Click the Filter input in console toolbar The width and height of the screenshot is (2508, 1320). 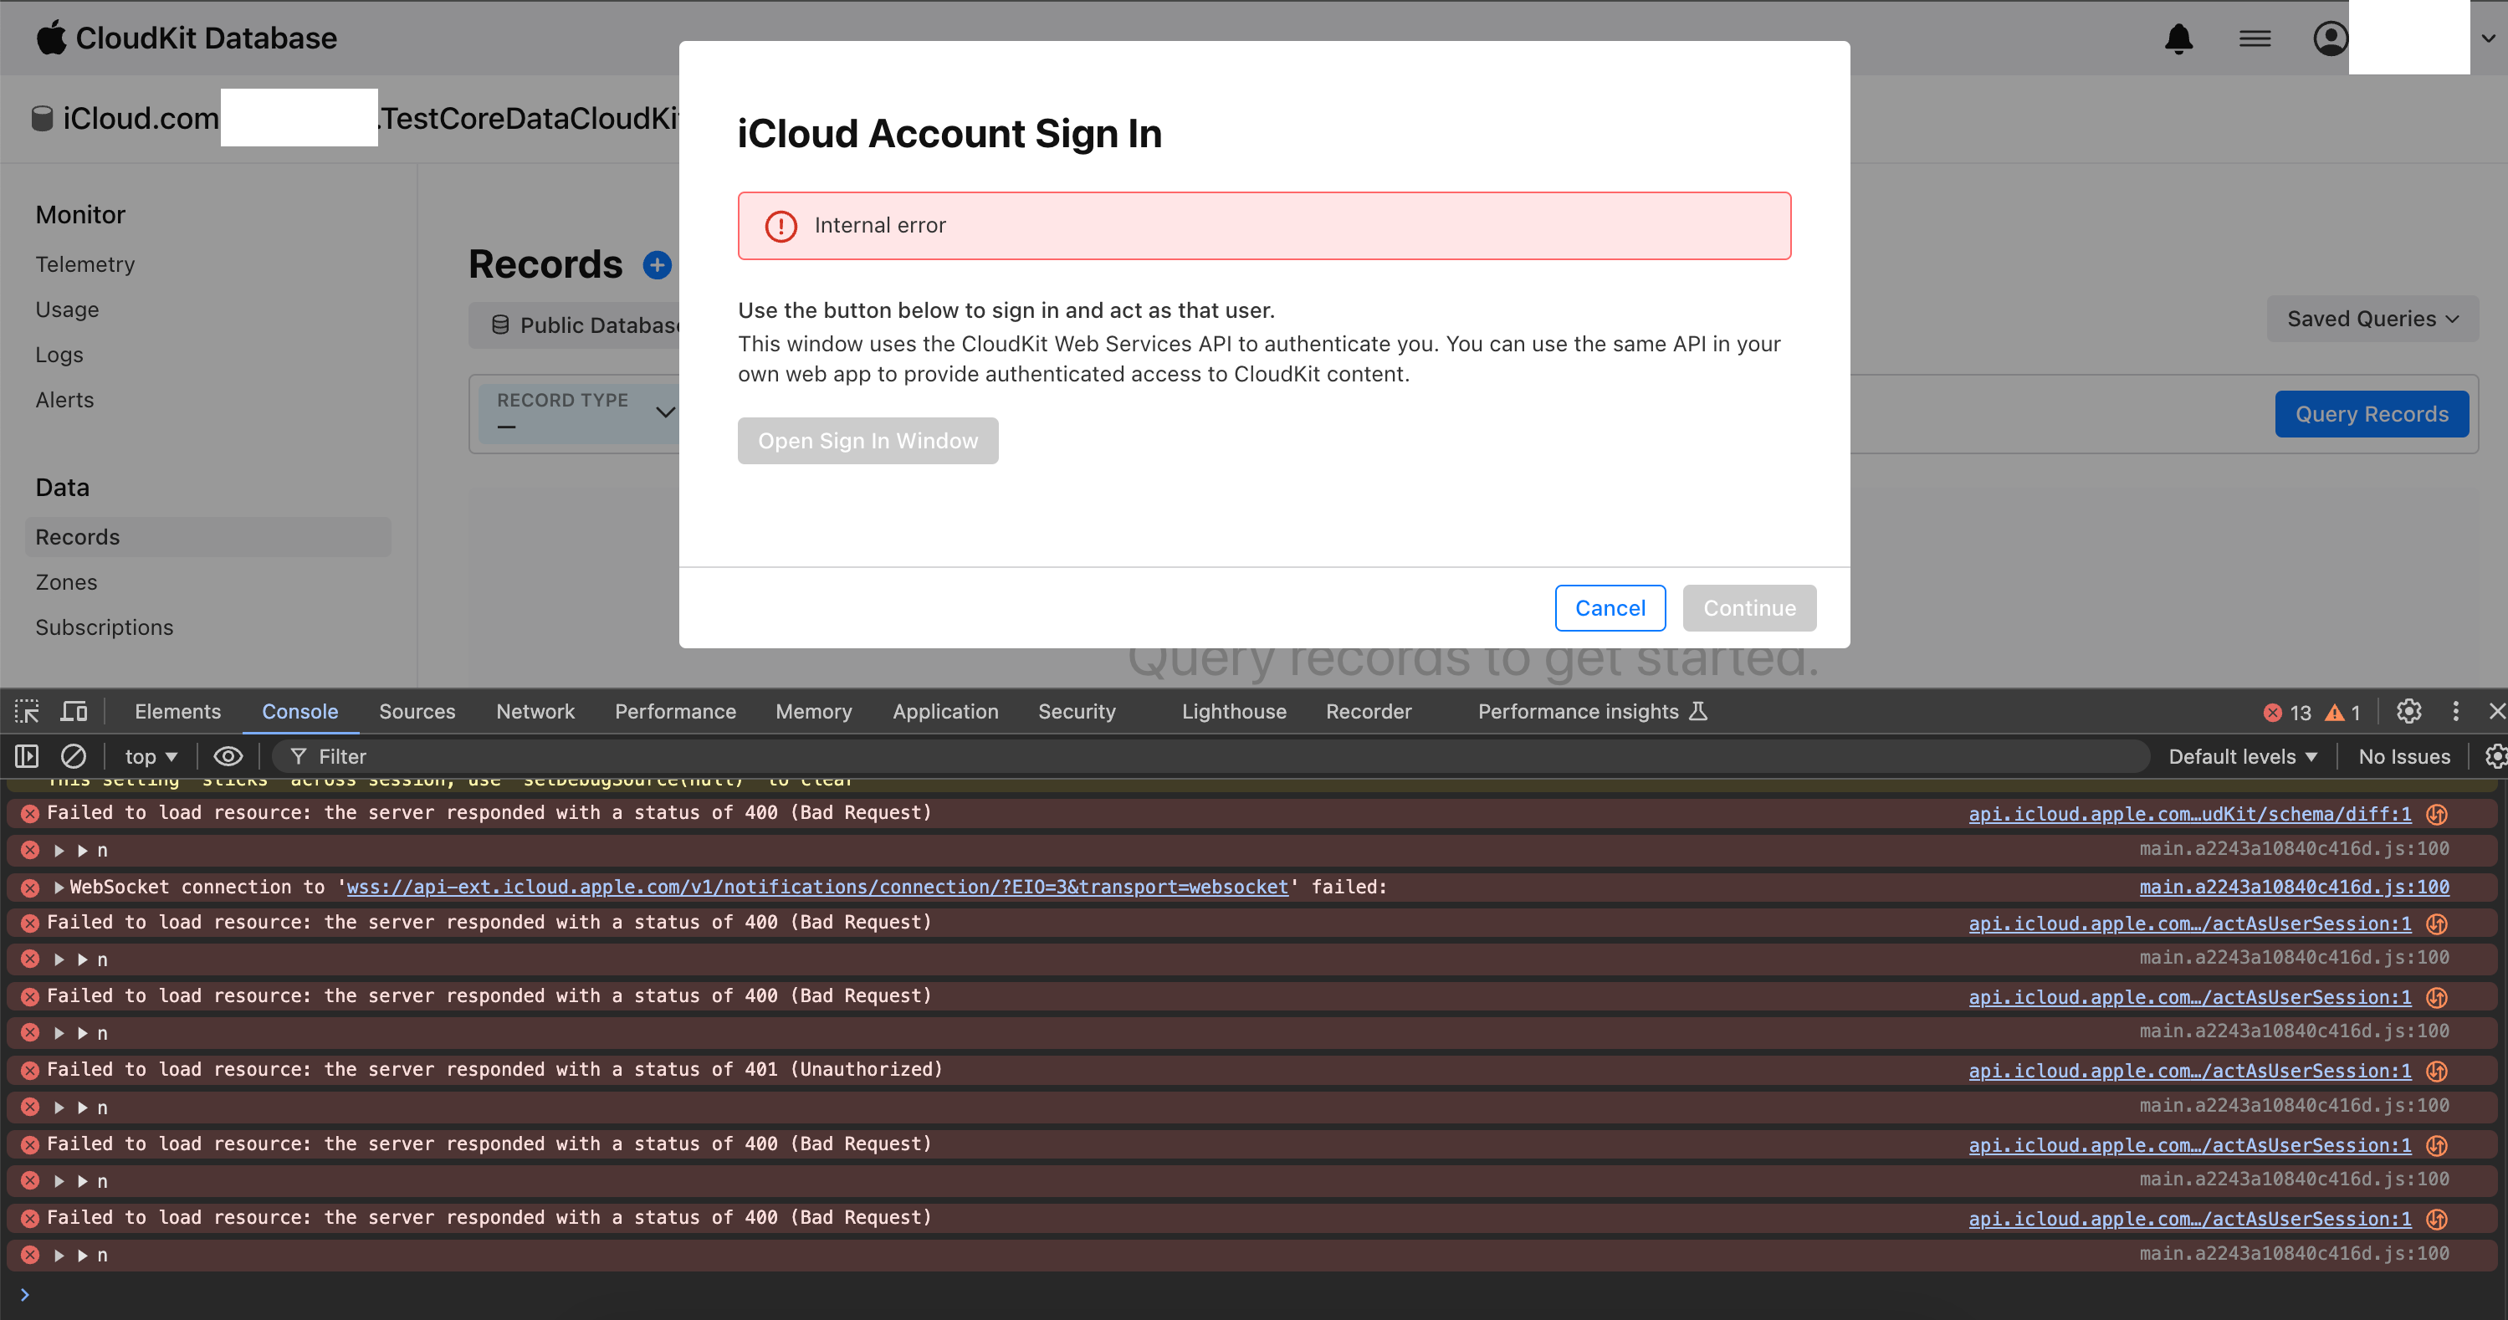1209,756
